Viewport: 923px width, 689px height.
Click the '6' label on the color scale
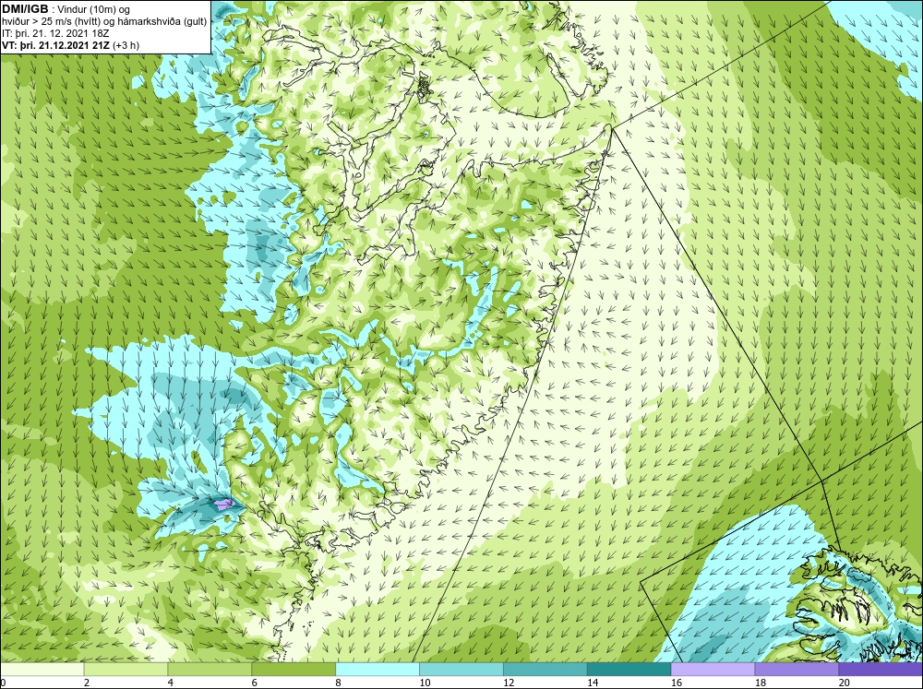(x=255, y=683)
